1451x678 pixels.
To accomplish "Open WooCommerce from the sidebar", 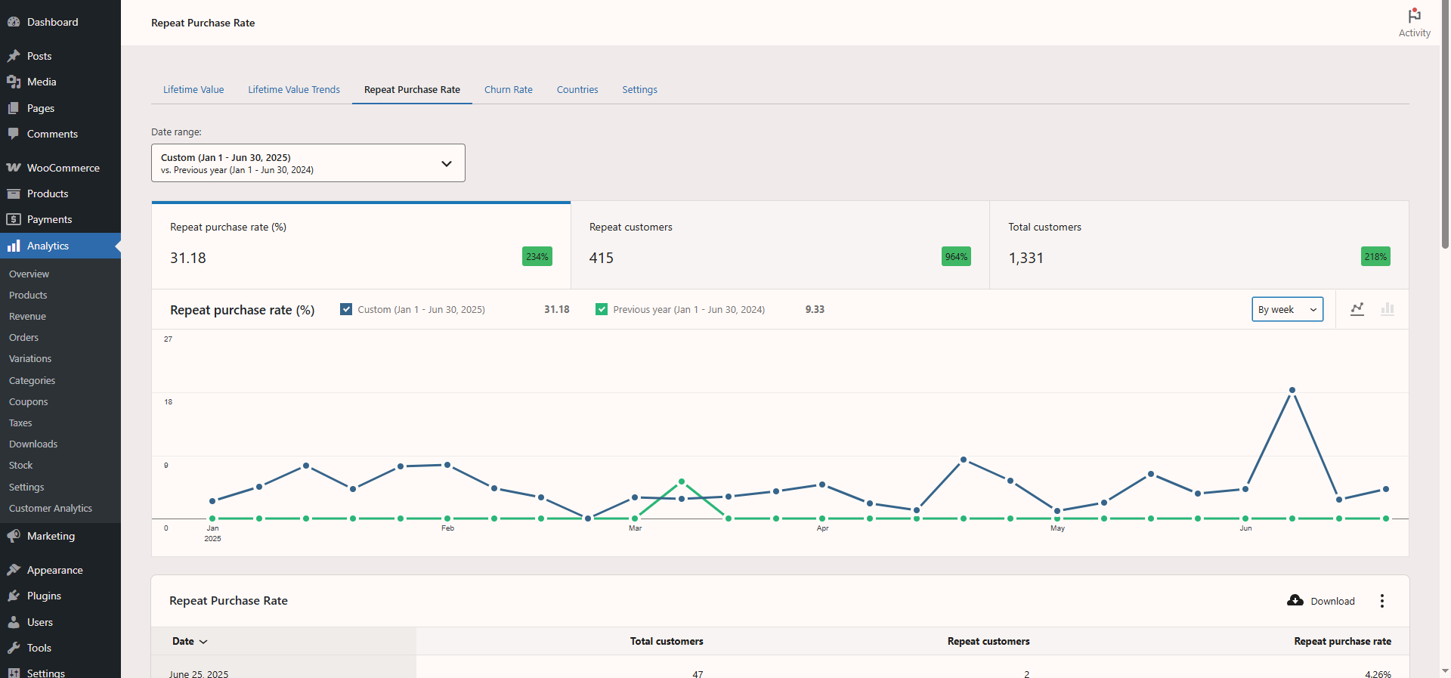I will [x=63, y=168].
